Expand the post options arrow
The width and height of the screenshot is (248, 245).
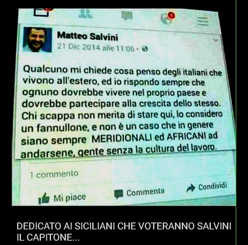215,40
